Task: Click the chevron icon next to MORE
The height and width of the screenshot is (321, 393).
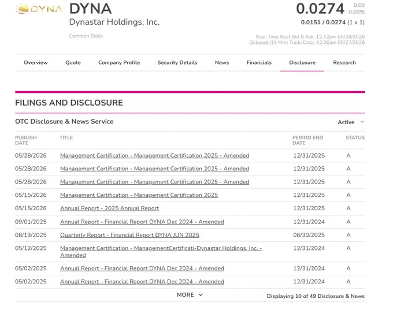Action: pos(201,295)
